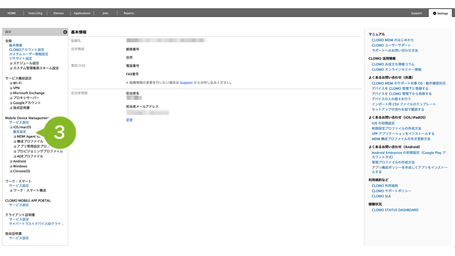Expand the カスタム管理権限スキーム設定 node
Image resolution: width=455 pixels, height=256 pixels.
point(11,68)
